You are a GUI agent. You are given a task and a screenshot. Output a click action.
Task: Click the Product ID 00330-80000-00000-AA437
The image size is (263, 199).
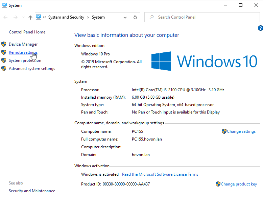click(115, 184)
